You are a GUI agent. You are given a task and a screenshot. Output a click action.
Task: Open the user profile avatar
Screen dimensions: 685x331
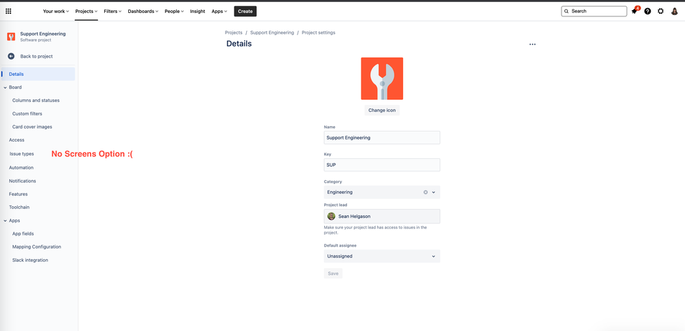674,12
